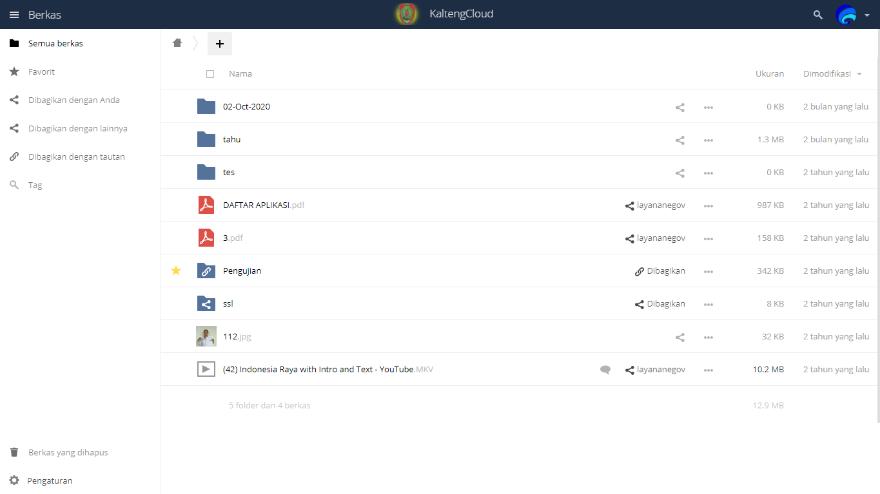The image size is (880, 494).
Task: Click the plus new file button
Action: tap(219, 44)
